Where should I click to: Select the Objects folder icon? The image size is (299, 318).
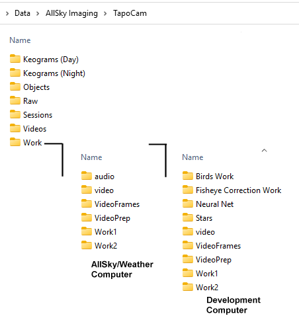tap(15, 87)
